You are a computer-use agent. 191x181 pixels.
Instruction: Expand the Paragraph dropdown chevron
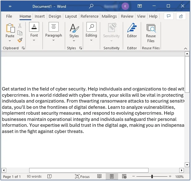53,40
